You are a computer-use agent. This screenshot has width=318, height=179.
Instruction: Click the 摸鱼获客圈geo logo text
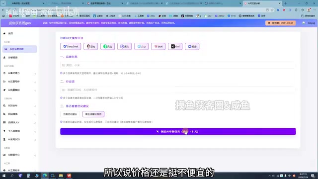pos(20,23)
